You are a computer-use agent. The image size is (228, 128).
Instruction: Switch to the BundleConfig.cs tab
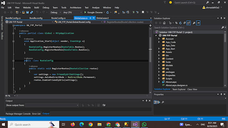click(x=13, y=18)
